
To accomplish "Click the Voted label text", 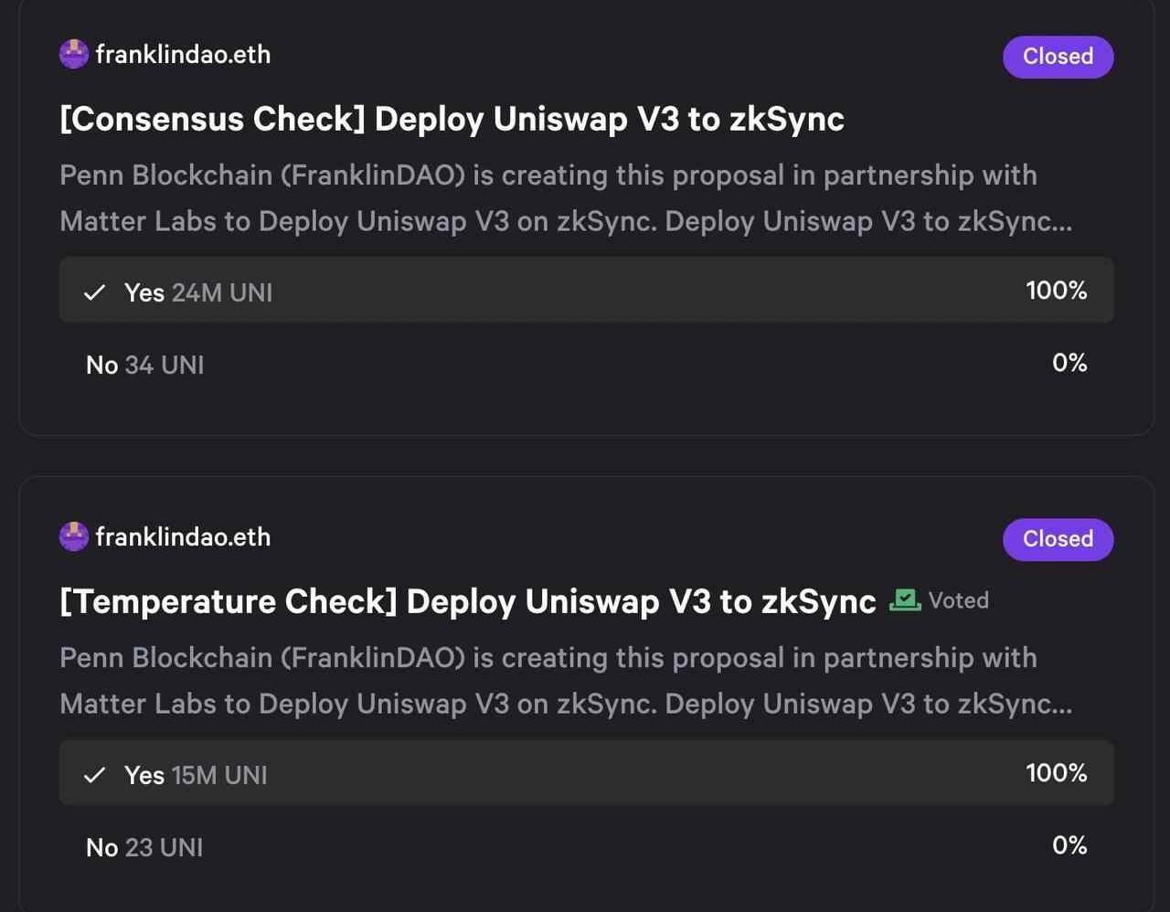I will click(959, 600).
